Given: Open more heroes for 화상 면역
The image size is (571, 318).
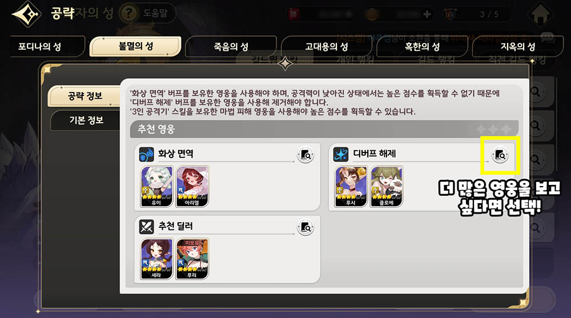Looking at the screenshot, I should 305,155.
